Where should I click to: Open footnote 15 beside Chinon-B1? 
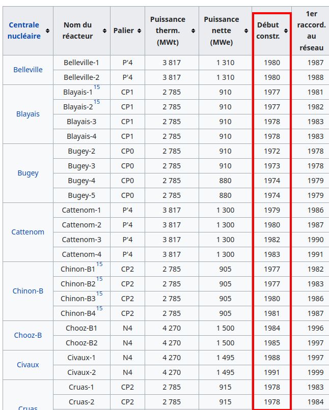click(x=99, y=264)
